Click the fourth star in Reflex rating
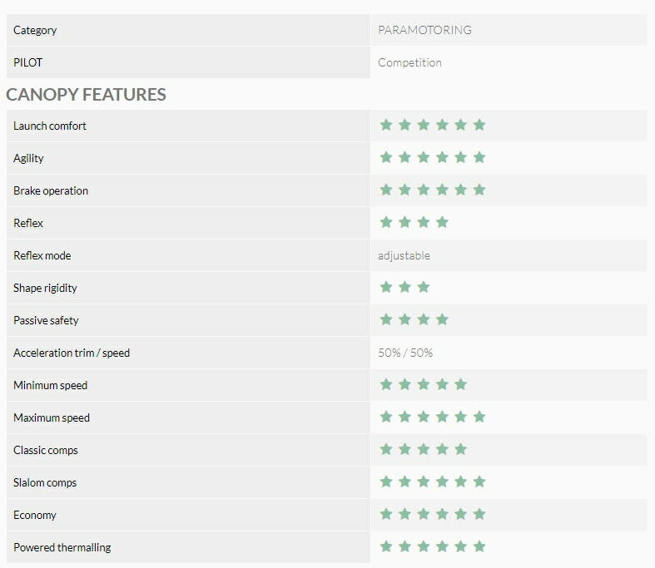The height and width of the screenshot is (568, 655). pyautogui.click(x=442, y=222)
